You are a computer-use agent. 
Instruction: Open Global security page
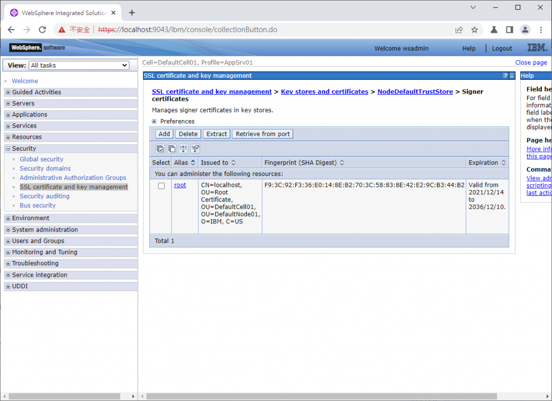coord(42,159)
